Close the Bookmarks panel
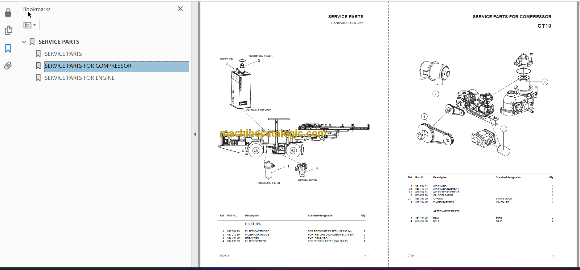Screen dimensions: 580x270 180,9
